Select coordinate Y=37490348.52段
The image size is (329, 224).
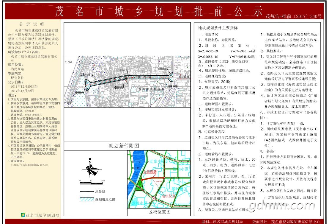242,57
